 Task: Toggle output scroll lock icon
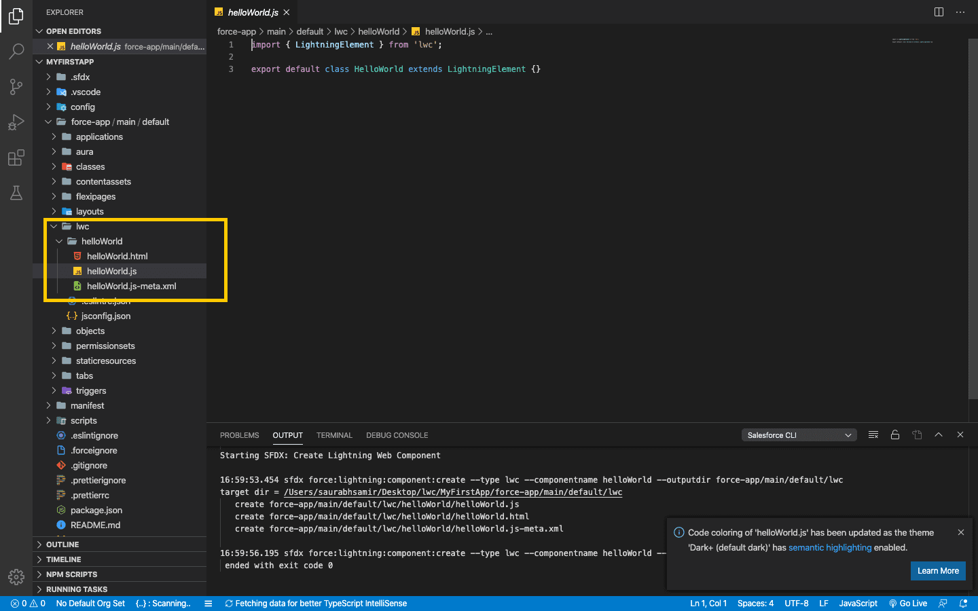[895, 434]
